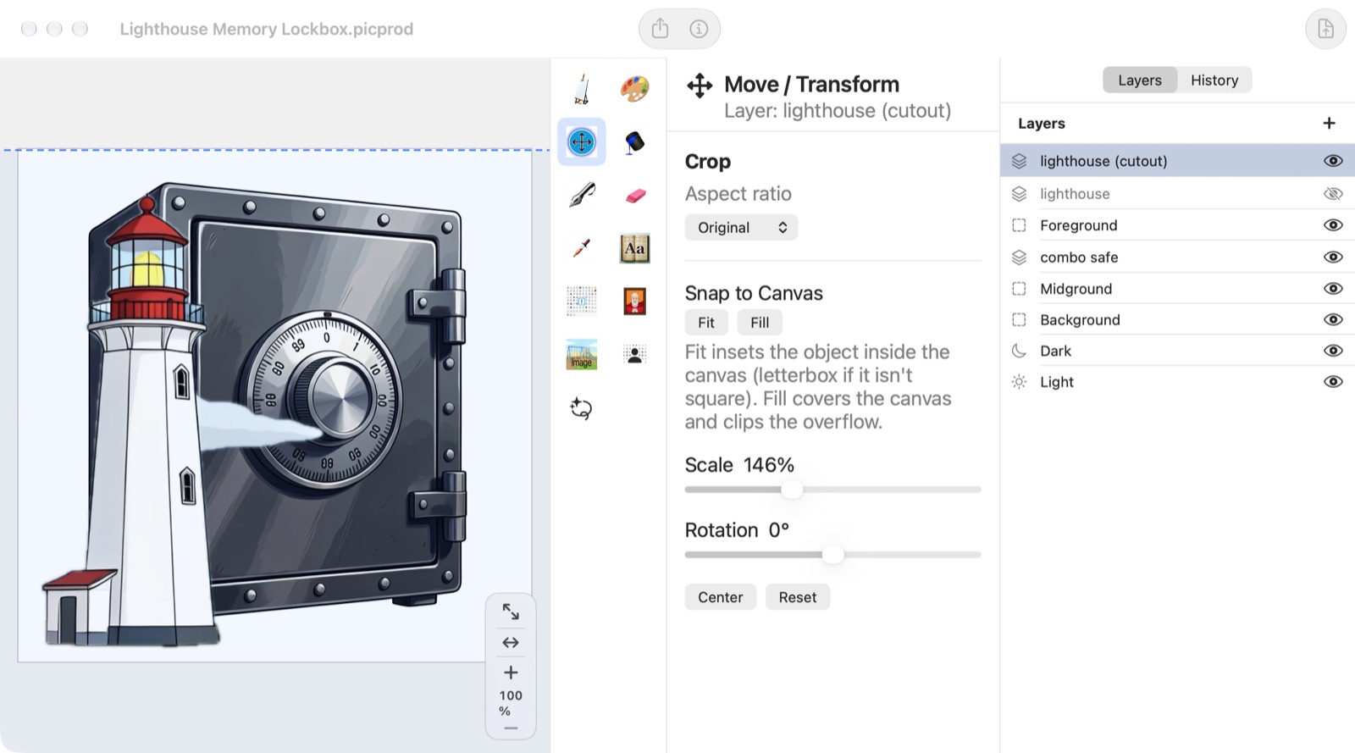This screenshot has height=753, width=1355.
Task: Add a new layer with plus button
Action: (1330, 123)
